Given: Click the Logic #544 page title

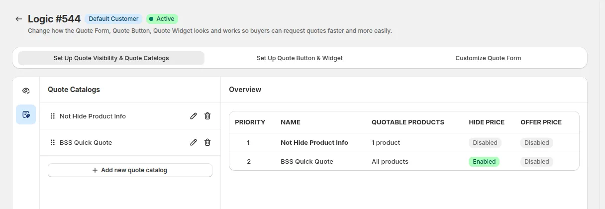Looking at the screenshot, I should point(54,19).
